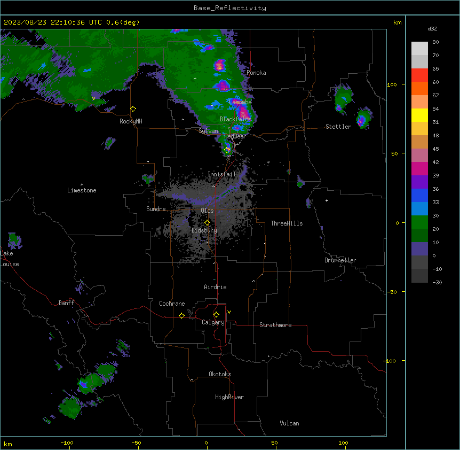Select the magenta 42-39 dBZ legend swatch
The height and width of the screenshot is (450, 460).
[x=419, y=168]
